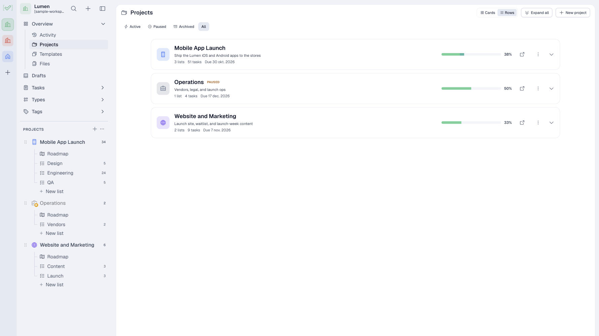Click Operations 50% progress bar
This screenshot has height=336, width=599.
pyautogui.click(x=471, y=89)
